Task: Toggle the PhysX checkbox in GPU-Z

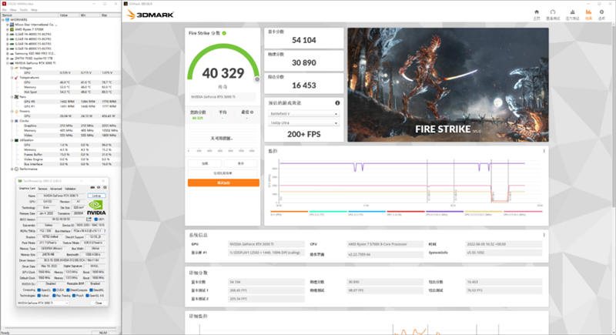Action: [x=73, y=296]
